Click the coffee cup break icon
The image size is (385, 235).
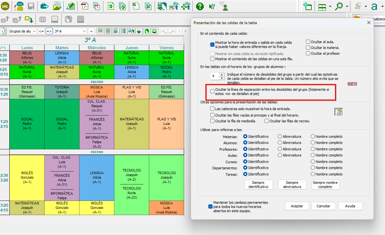[139, 31]
